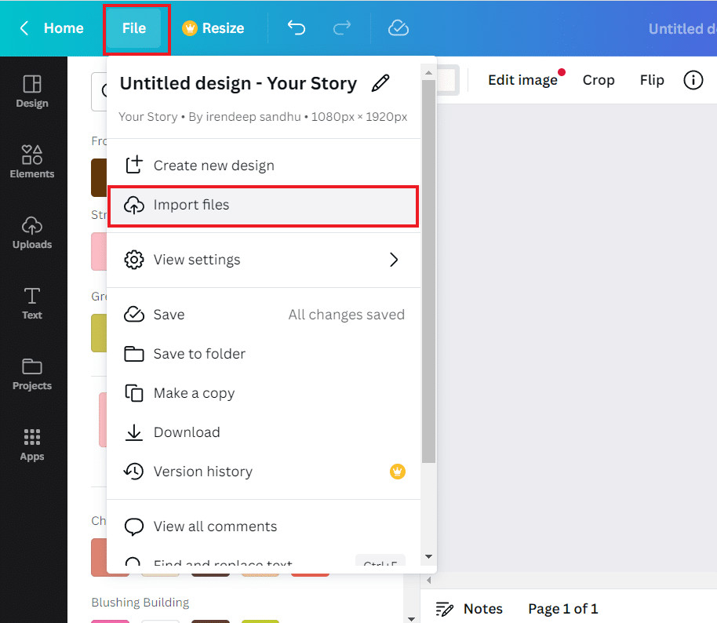Click the cloud save status icon
This screenshot has height=623, width=717.
[398, 27]
